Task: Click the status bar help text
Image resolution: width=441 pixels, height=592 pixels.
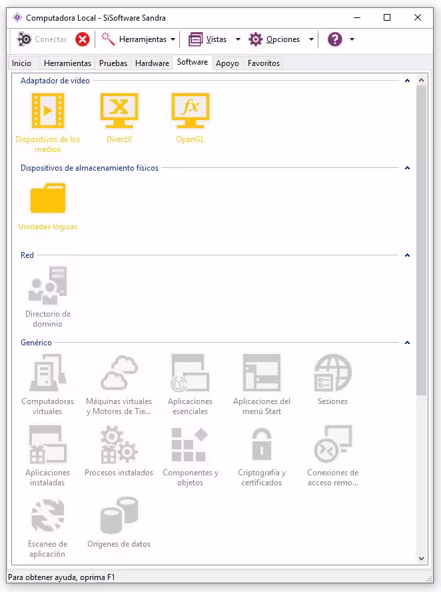Action: [x=61, y=577]
